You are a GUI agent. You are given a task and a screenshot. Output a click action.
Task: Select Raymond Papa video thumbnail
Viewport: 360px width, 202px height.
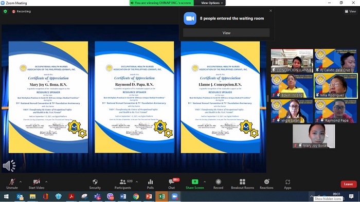336,111
